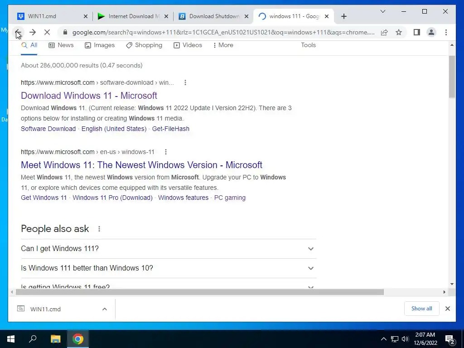Open a new tab with plus button

[x=343, y=16]
